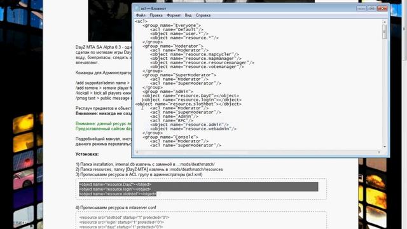Viewport: 407px width, 229px height.
Task: Click the Notepad horizontal scrollbar left arrow
Action: coord(137,152)
